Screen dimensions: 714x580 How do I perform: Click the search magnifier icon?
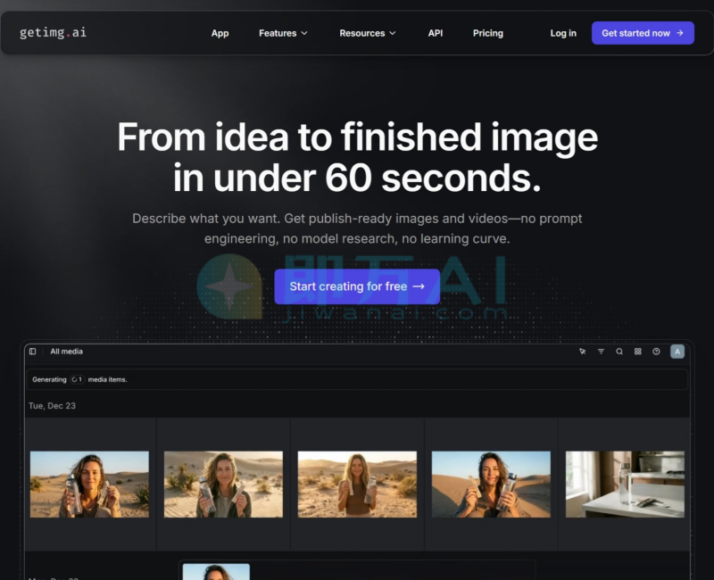[619, 352]
